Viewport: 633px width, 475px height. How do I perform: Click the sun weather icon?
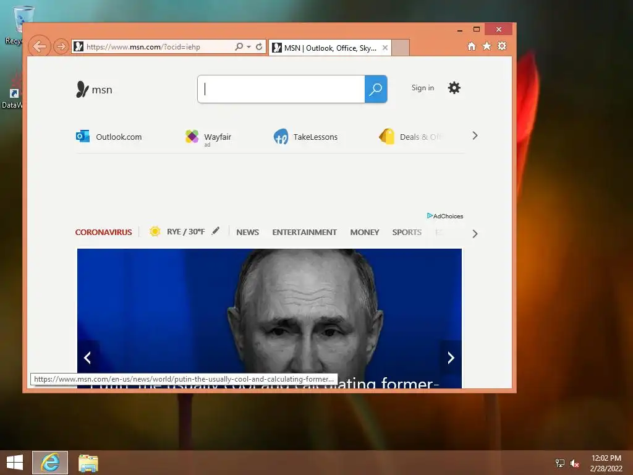(x=155, y=231)
